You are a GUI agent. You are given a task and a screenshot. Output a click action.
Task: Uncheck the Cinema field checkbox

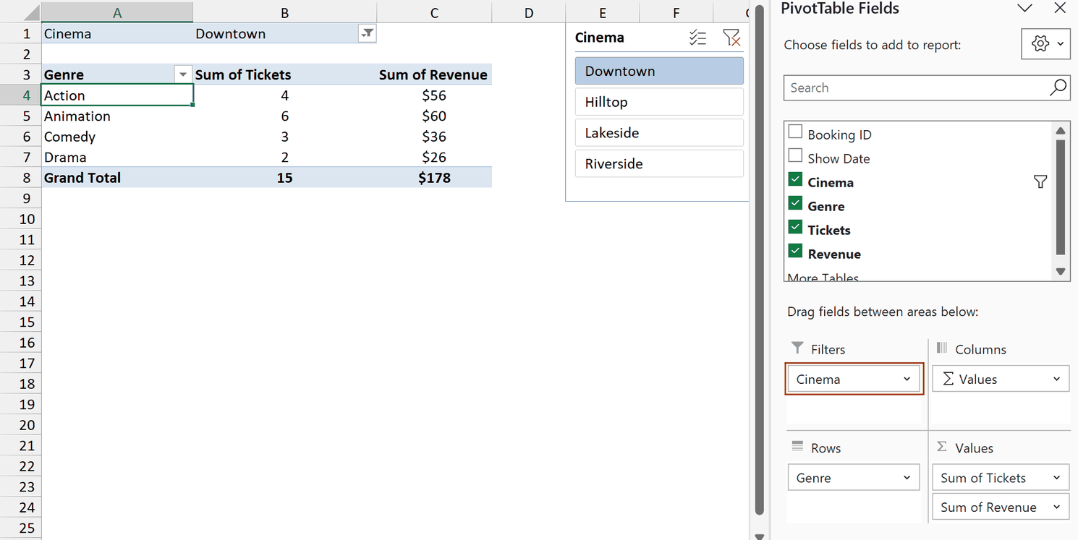point(795,180)
